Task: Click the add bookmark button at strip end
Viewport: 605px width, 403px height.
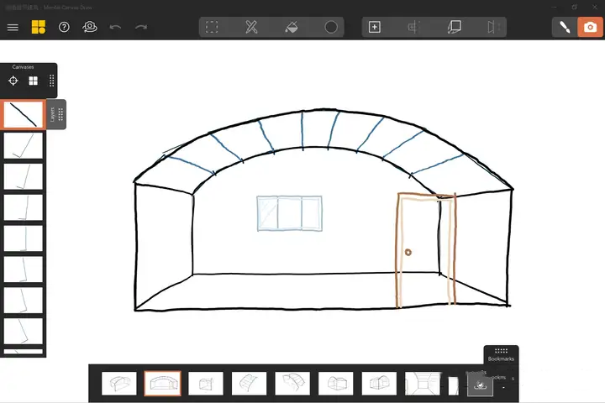Action: pyautogui.click(x=480, y=385)
